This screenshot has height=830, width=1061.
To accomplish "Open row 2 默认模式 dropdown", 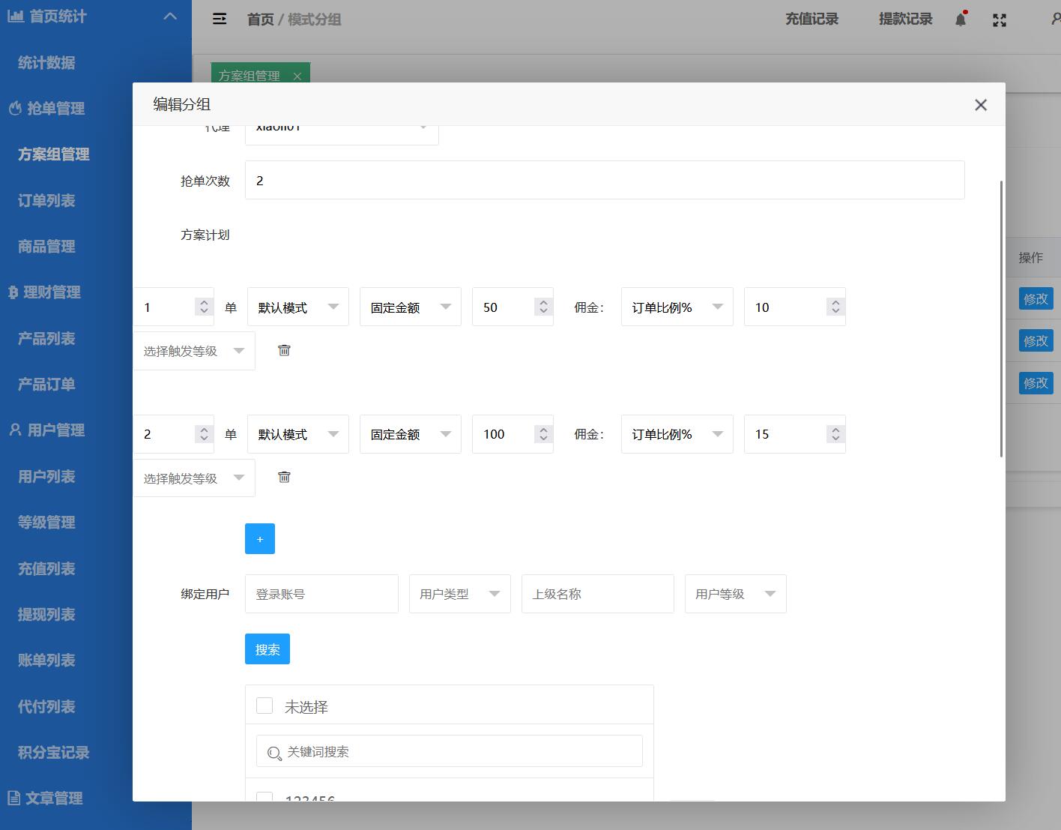I will (x=298, y=434).
